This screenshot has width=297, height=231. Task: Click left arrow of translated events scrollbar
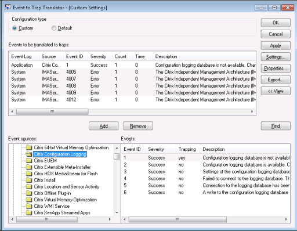(12, 111)
